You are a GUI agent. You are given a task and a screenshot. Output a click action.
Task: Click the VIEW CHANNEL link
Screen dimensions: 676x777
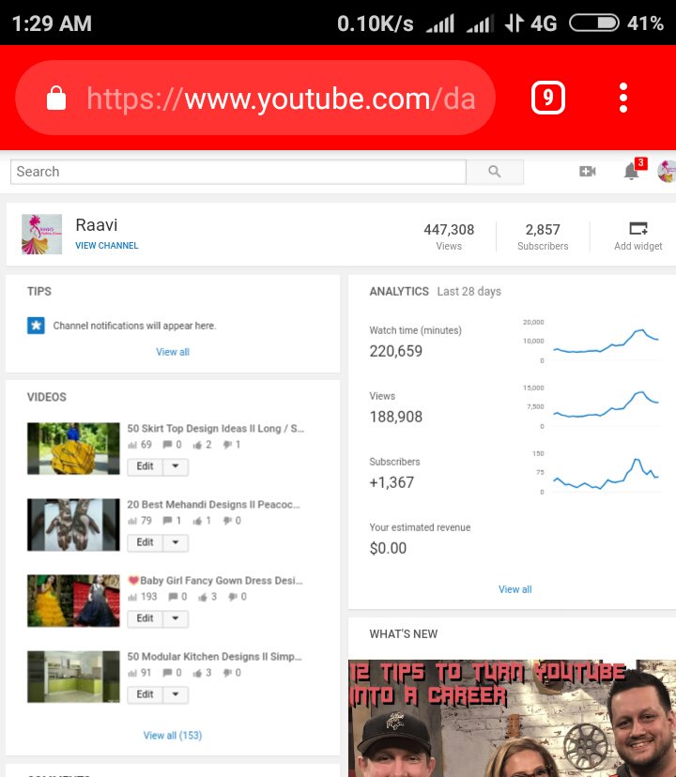[107, 245]
